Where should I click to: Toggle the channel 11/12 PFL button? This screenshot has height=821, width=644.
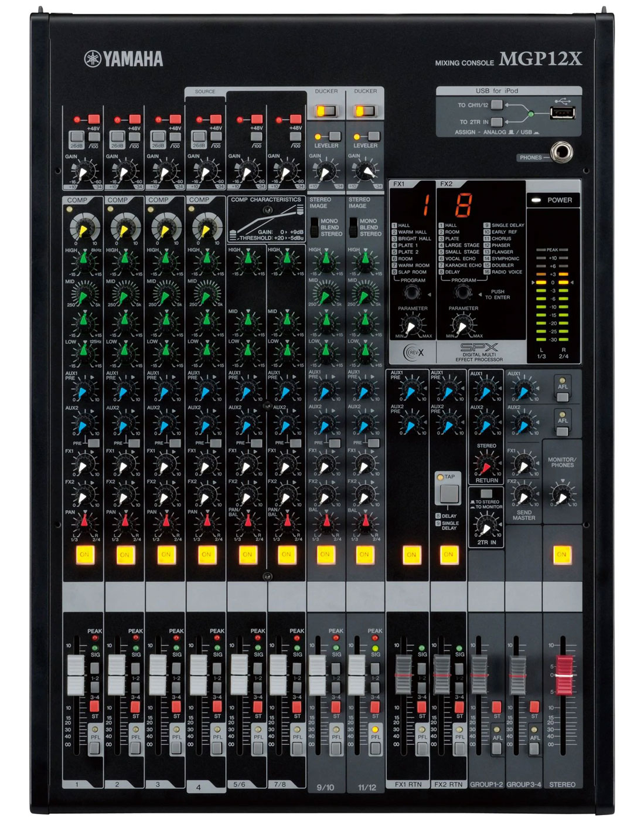coord(376,748)
